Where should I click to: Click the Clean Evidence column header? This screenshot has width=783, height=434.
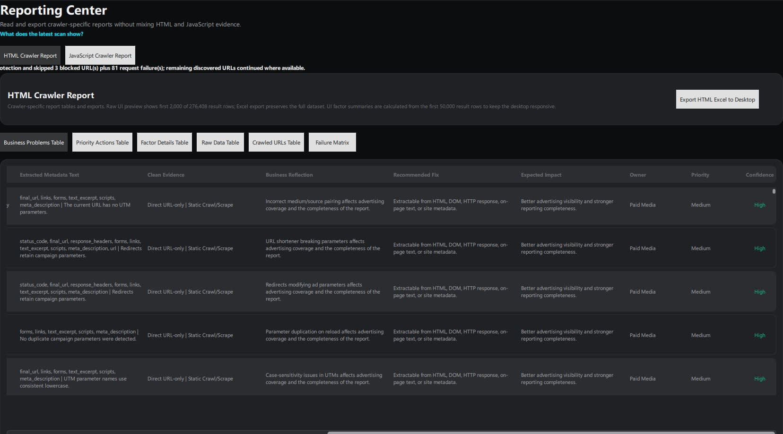[166, 175]
